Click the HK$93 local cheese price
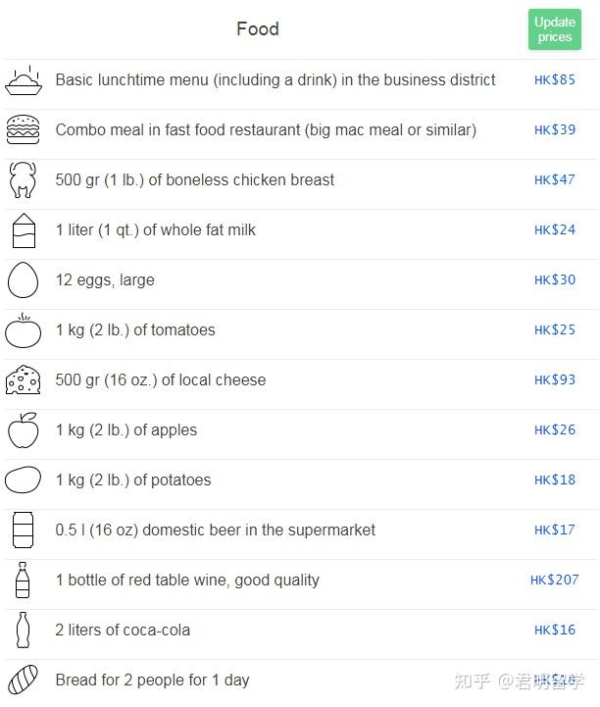Viewport: 600px width, 707px height. point(555,380)
